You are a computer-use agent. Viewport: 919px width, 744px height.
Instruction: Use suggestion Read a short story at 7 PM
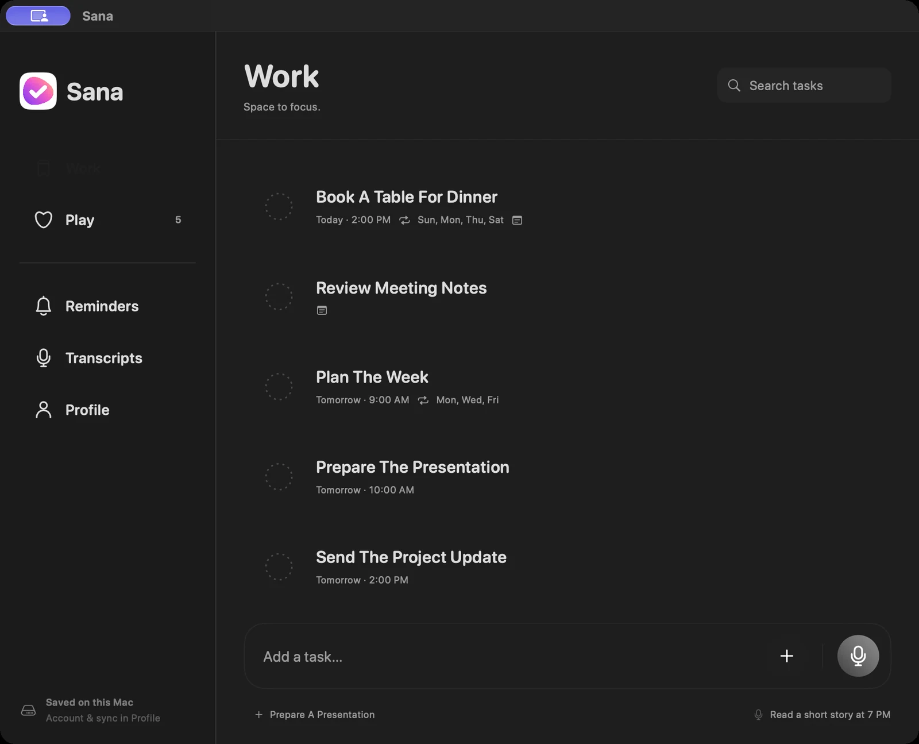(822, 715)
